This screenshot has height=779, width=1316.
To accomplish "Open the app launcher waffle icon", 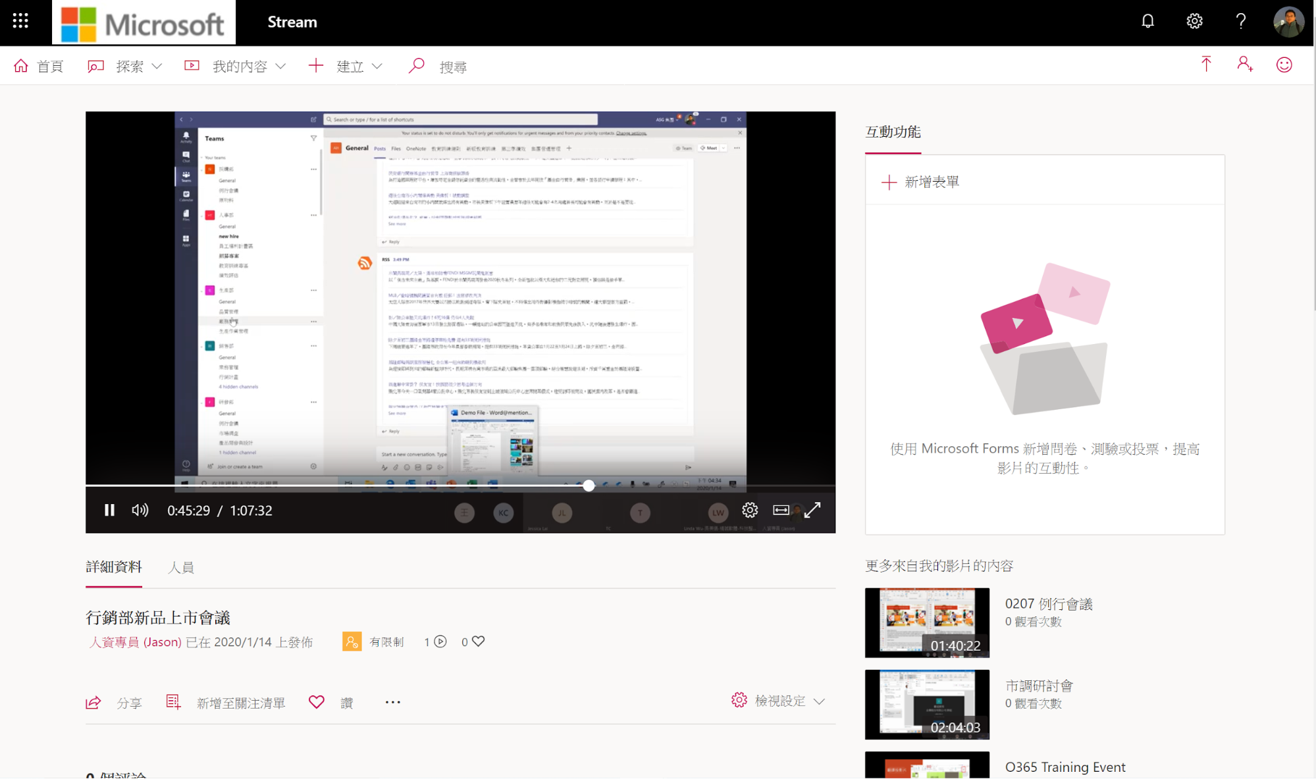I will (x=20, y=21).
